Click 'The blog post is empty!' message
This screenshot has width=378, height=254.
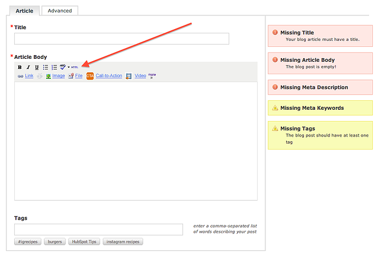coord(311,66)
